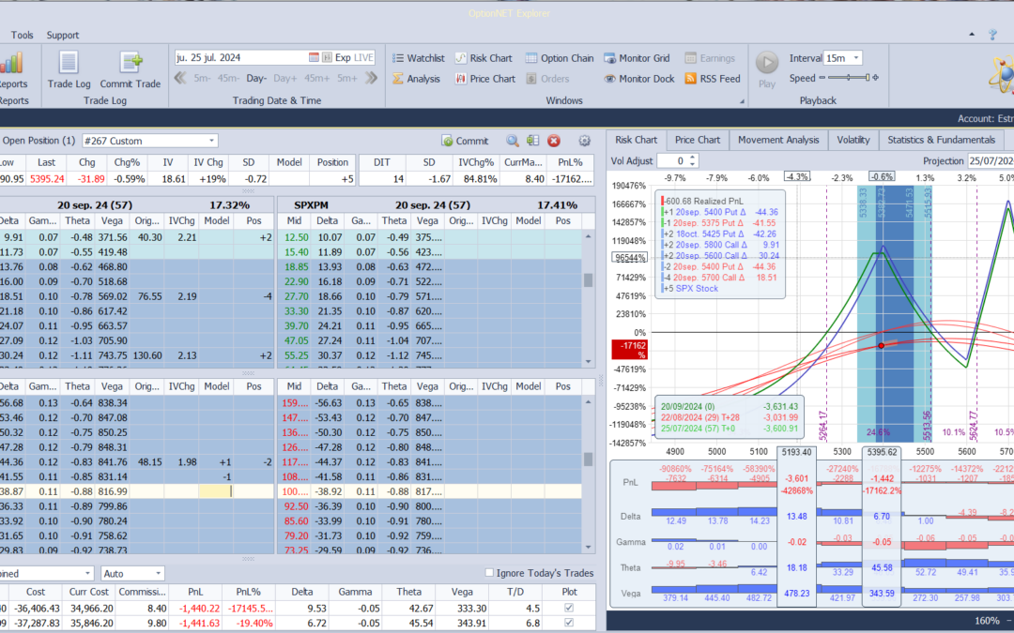Click the help question mark icon
The width and height of the screenshot is (1014, 633).
coord(992,35)
